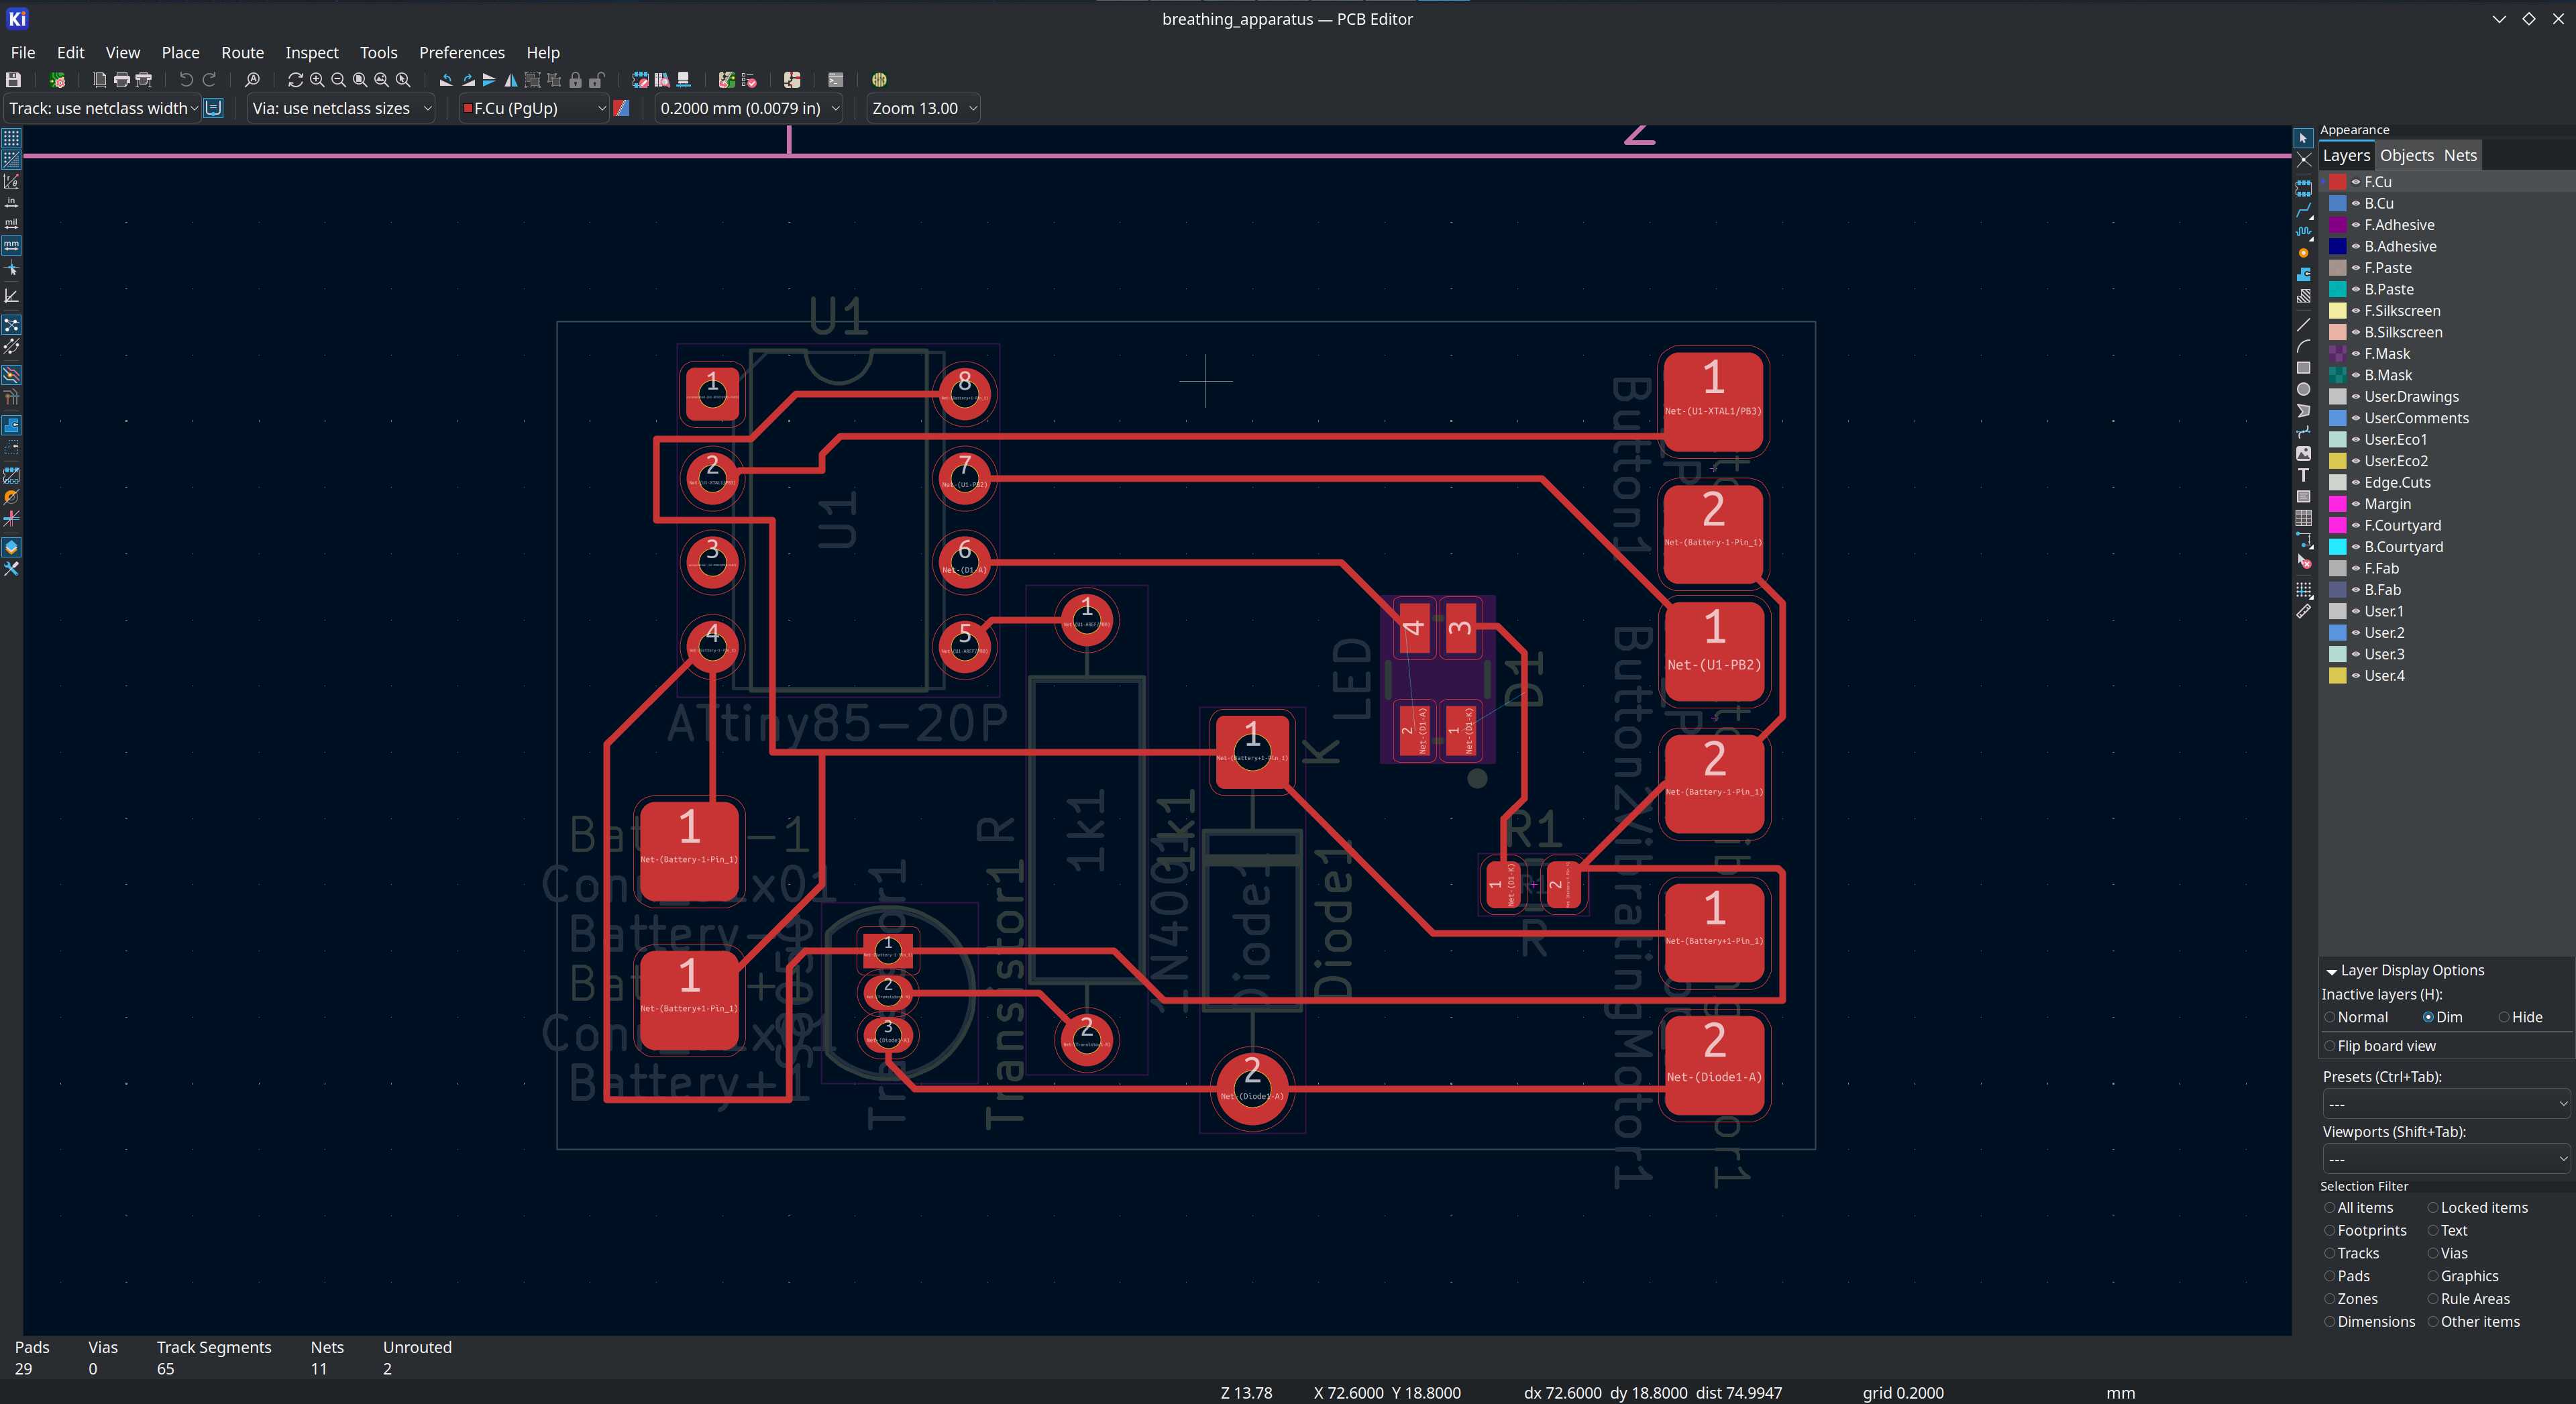The image size is (2576, 1404).
Task: Collapse Layer Display Options section
Action: [2331, 971]
